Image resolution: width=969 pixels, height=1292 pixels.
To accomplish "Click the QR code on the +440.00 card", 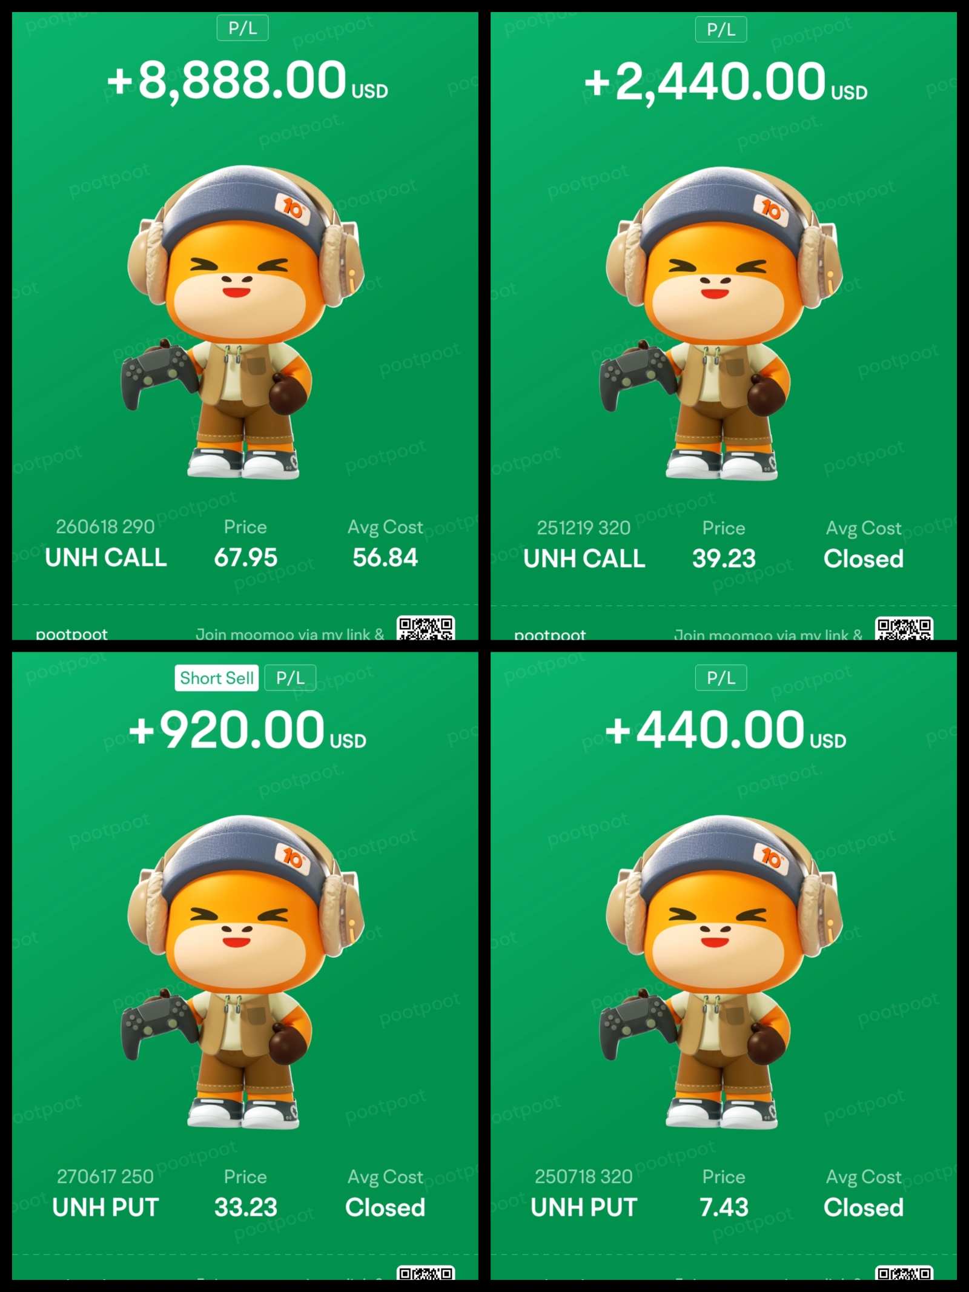I will pos(904,1273).
